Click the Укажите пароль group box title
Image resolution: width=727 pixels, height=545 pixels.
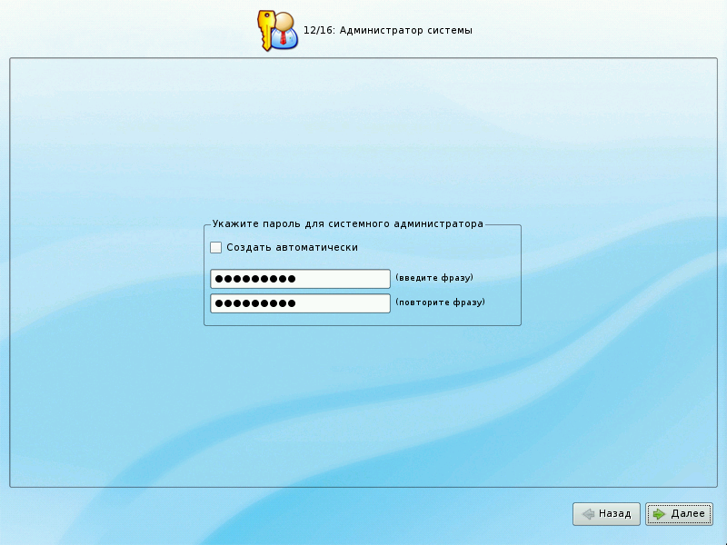coord(347,223)
